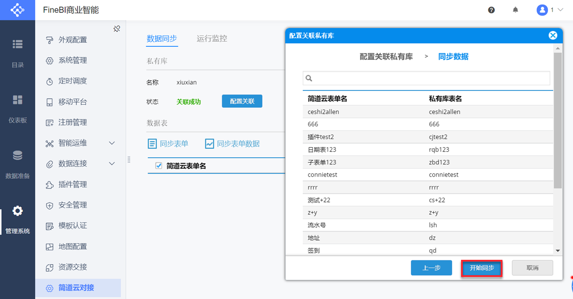Click the 配置关联 button
Image resolution: width=573 pixels, height=299 pixels.
click(x=242, y=101)
